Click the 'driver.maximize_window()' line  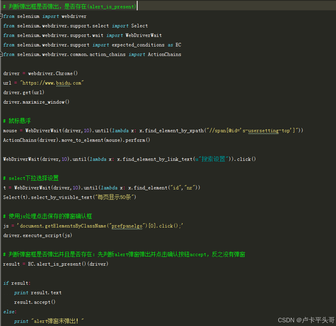coord(36,102)
